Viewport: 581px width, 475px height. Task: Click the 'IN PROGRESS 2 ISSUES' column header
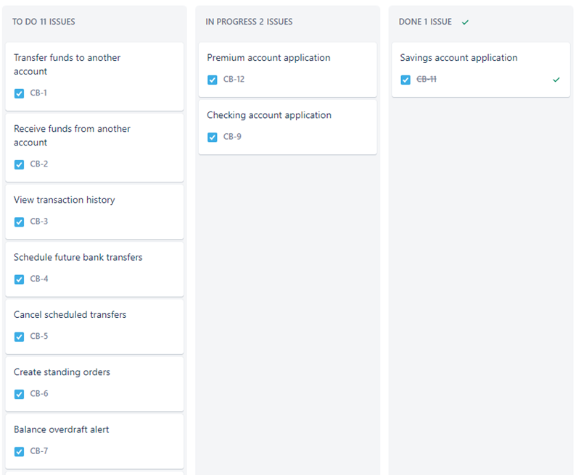249,22
